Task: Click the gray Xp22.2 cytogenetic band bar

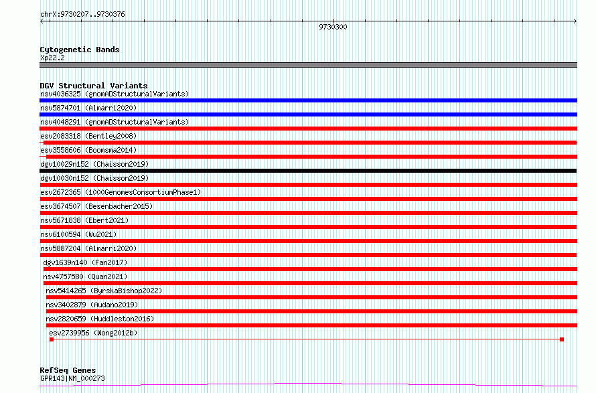Action: [308, 65]
